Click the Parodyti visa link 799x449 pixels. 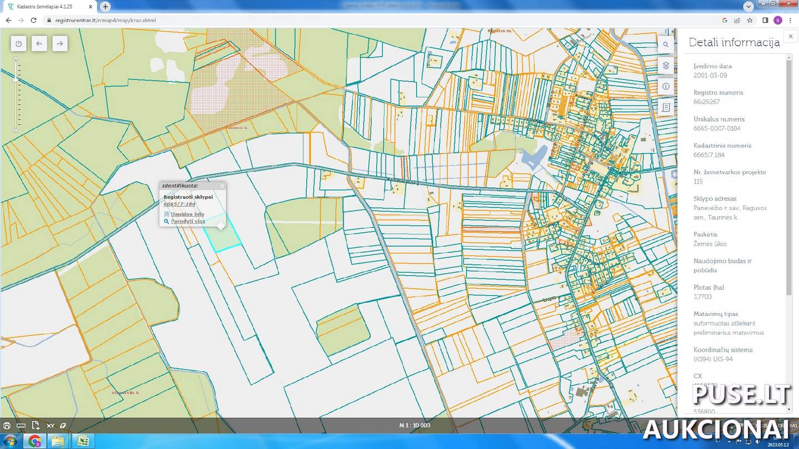(188, 221)
